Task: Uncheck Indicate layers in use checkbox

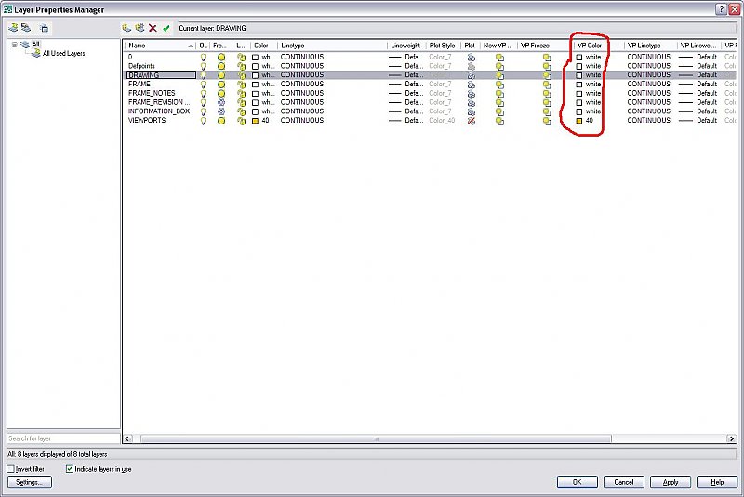Action: [70, 468]
